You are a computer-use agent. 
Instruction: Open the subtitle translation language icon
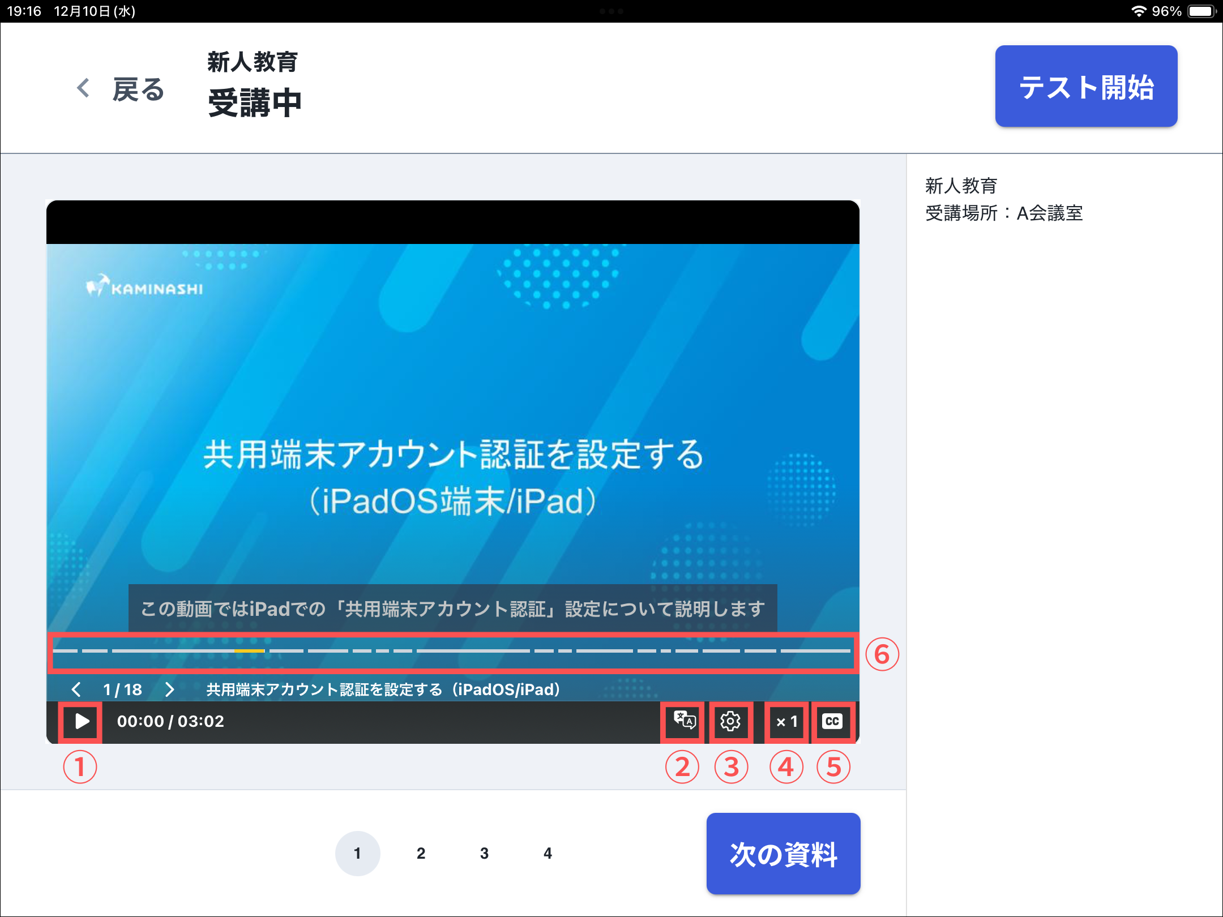tap(684, 721)
